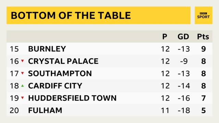Click the P column header
Screen dimensions: 219x123
165,37
